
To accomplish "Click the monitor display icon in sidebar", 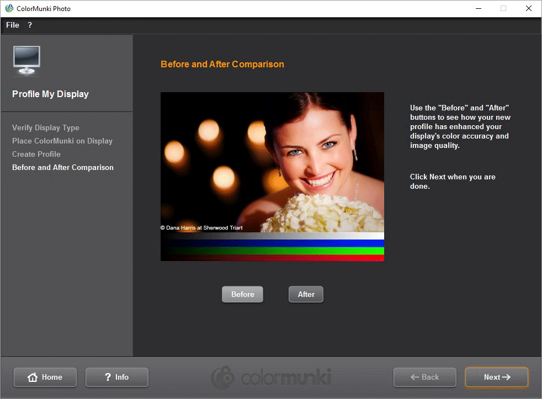I will [26, 60].
